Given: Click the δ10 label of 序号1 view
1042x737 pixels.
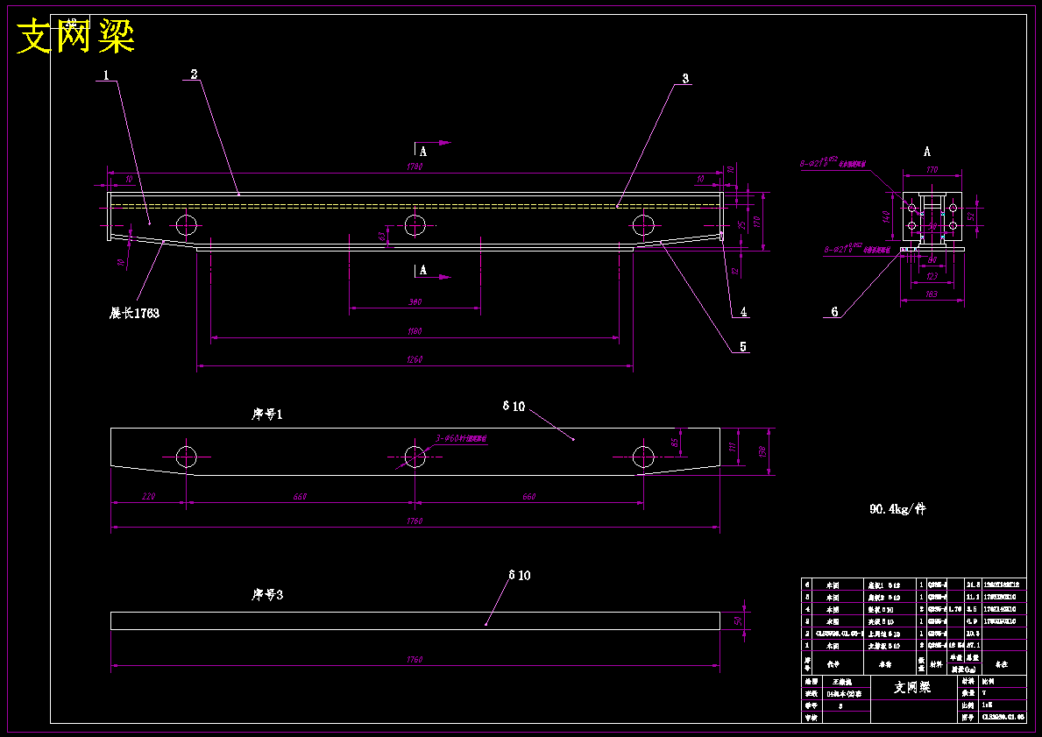Looking at the screenshot, I should [x=514, y=407].
